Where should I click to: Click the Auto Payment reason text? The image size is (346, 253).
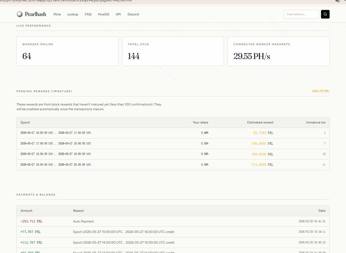(x=83, y=221)
